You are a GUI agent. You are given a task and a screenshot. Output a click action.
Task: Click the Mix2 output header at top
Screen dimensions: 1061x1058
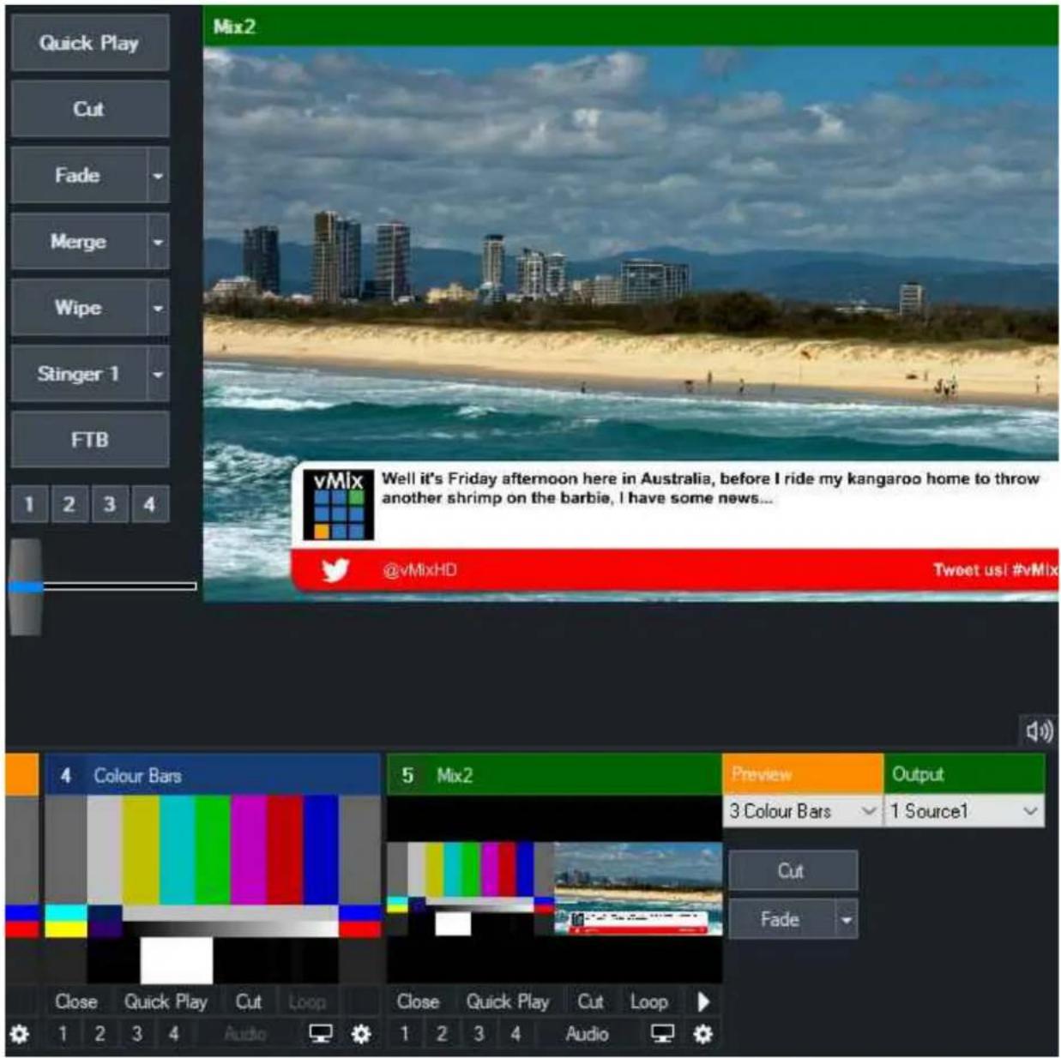tap(630, 27)
